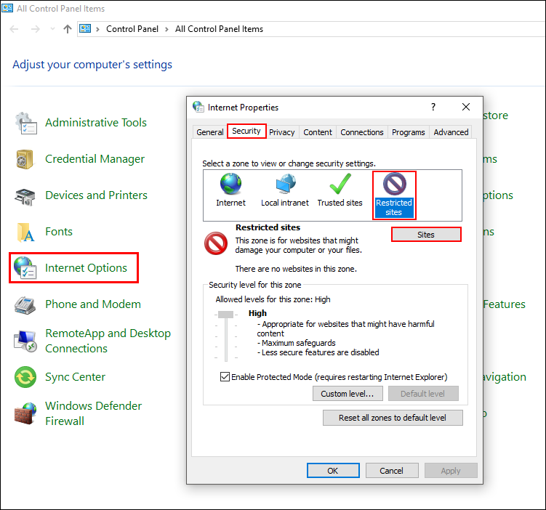
Task: Expand the chevron before Control Panel breadcrumb
Action: 98,29
